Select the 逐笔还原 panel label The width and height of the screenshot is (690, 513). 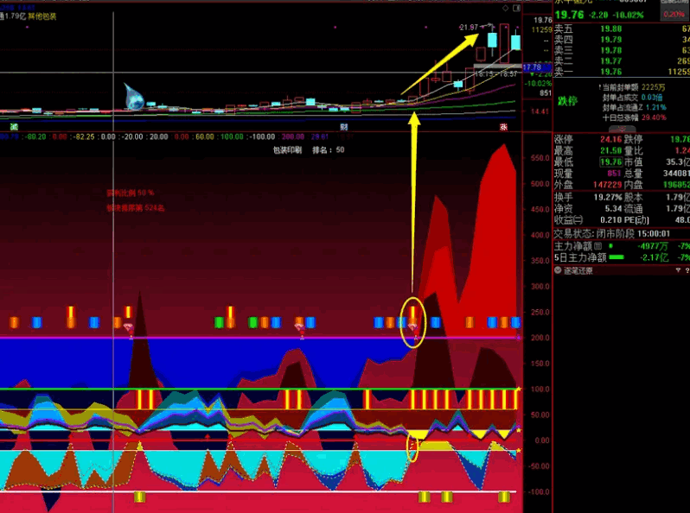coord(578,271)
